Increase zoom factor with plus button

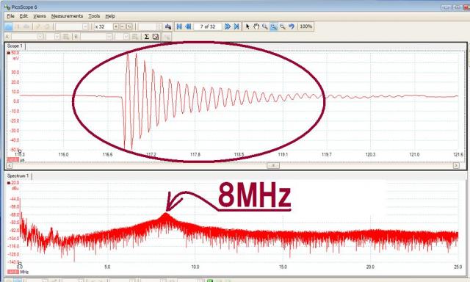pos(116,26)
